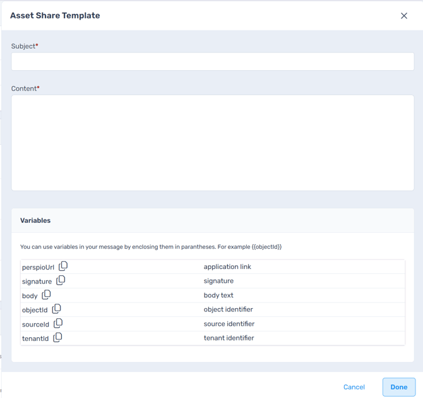Select the tenantId variable name text

point(35,339)
